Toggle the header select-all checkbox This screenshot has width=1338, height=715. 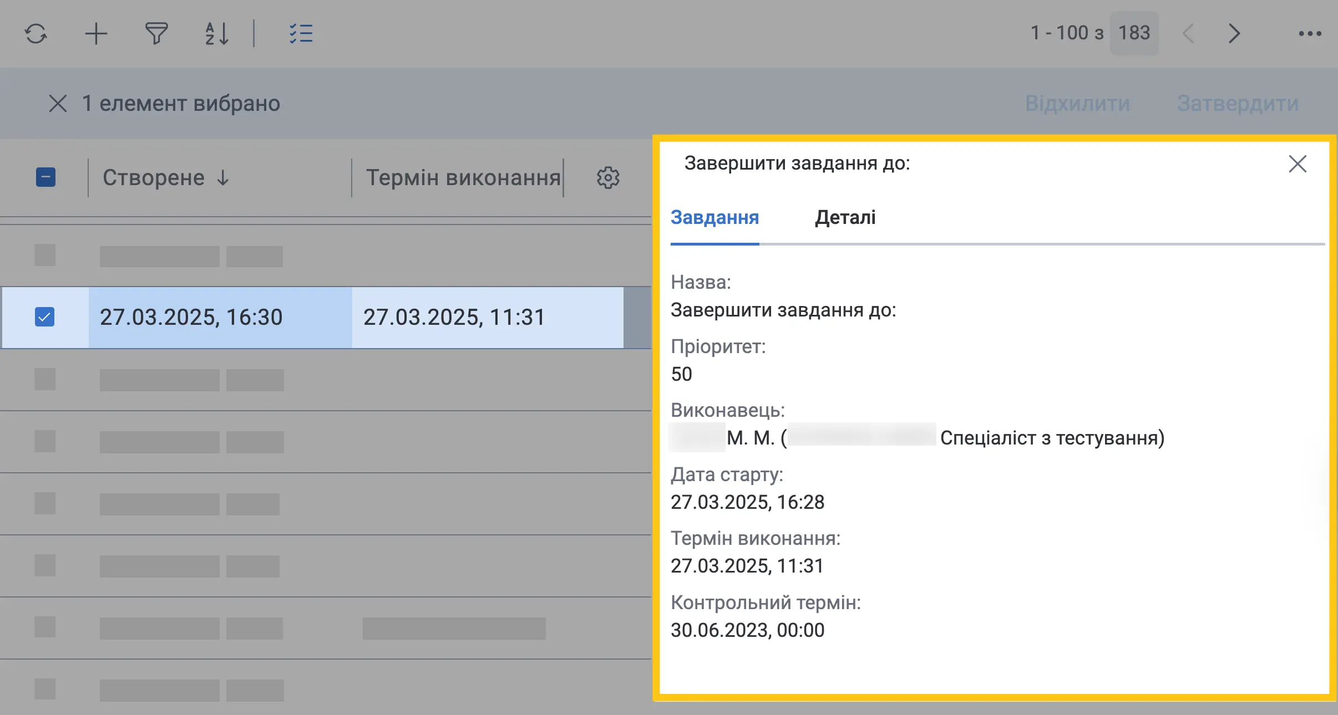click(x=45, y=177)
